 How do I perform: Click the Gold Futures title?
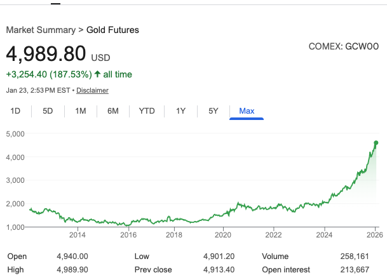[112, 30]
